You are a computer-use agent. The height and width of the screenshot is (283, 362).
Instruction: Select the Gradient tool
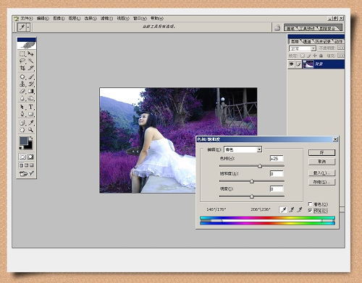[30, 91]
